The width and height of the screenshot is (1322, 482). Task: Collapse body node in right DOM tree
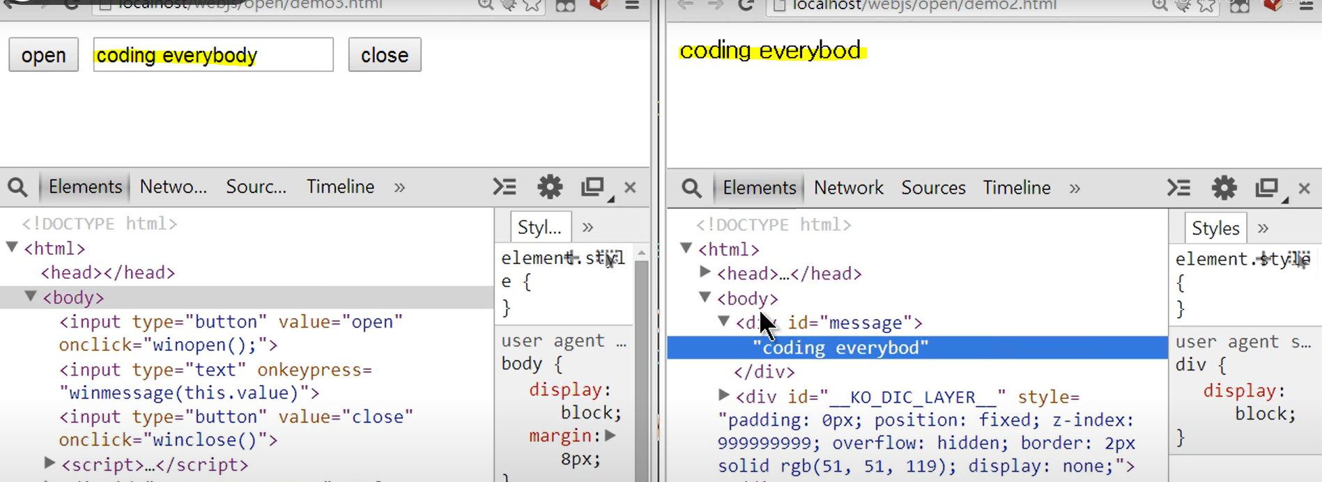[x=705, y=297]
